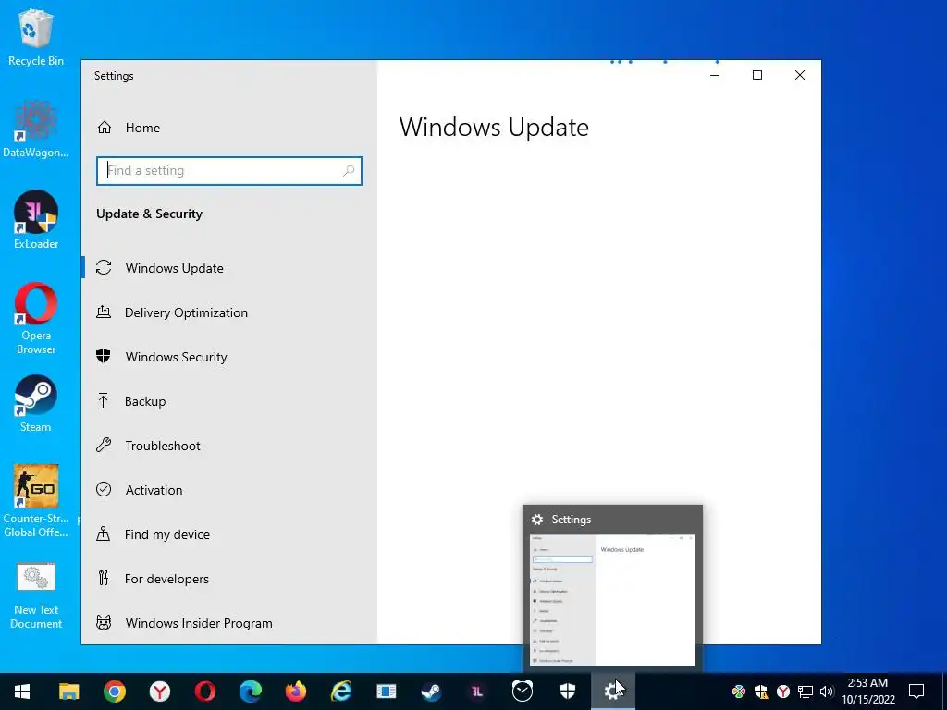Select Windows Update in sidebar
This screenshot has height=710, width=947.
(229, 268)
